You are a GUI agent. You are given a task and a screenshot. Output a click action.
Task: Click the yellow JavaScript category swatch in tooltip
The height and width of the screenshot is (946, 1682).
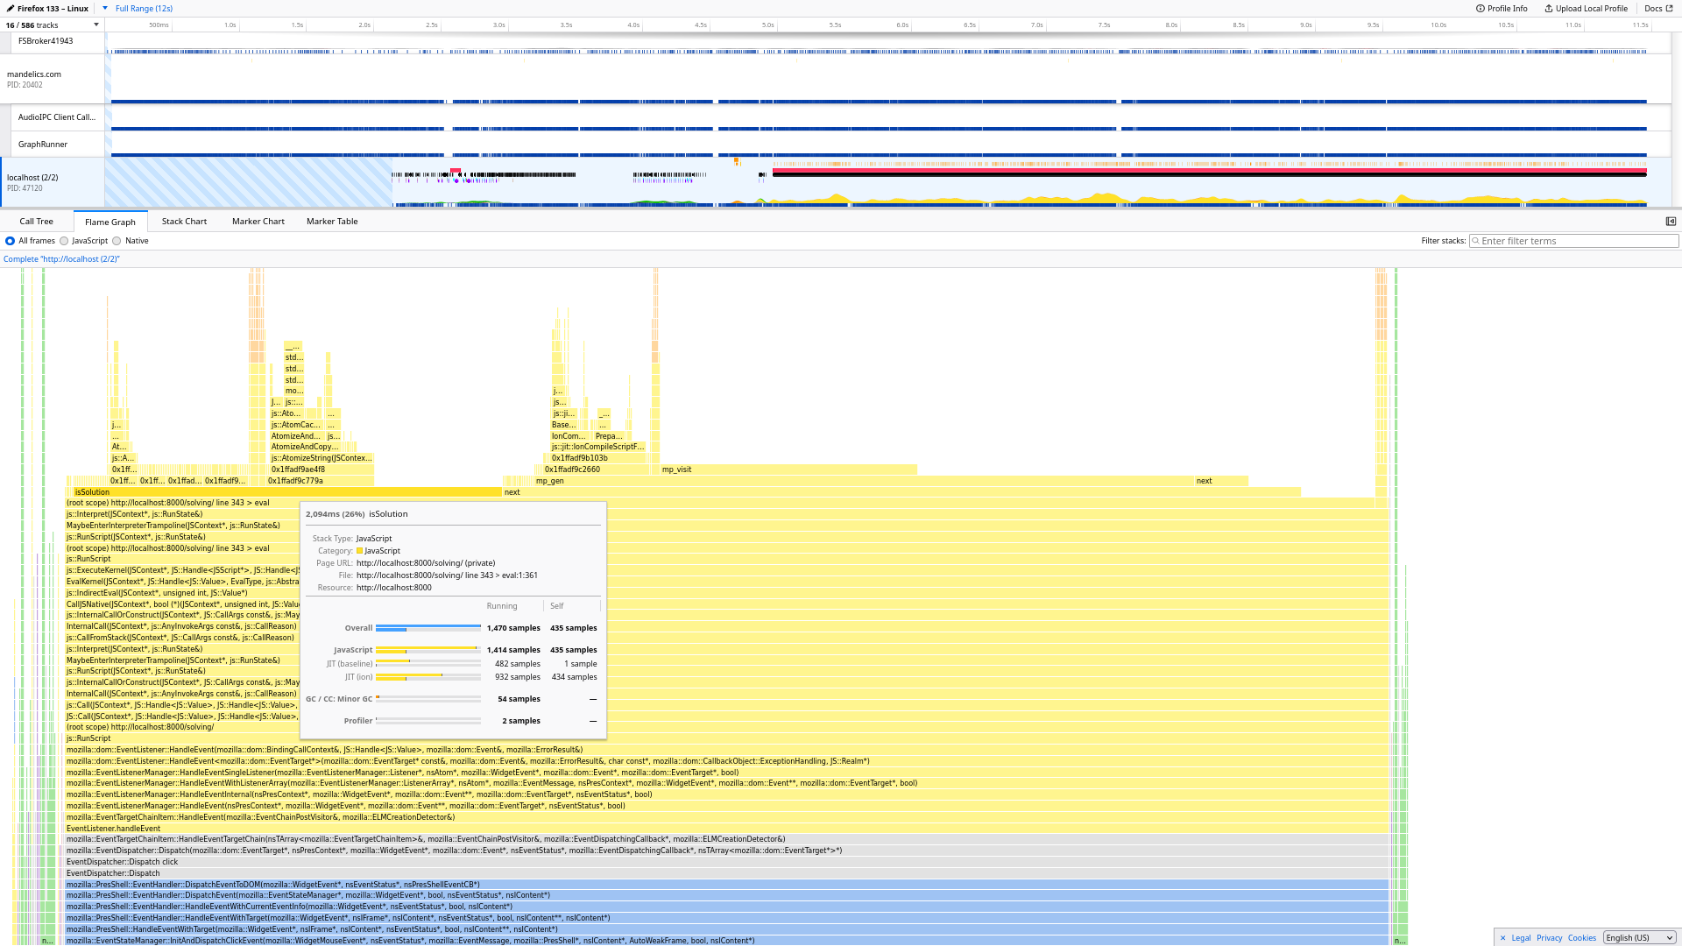tap(359, 551)
